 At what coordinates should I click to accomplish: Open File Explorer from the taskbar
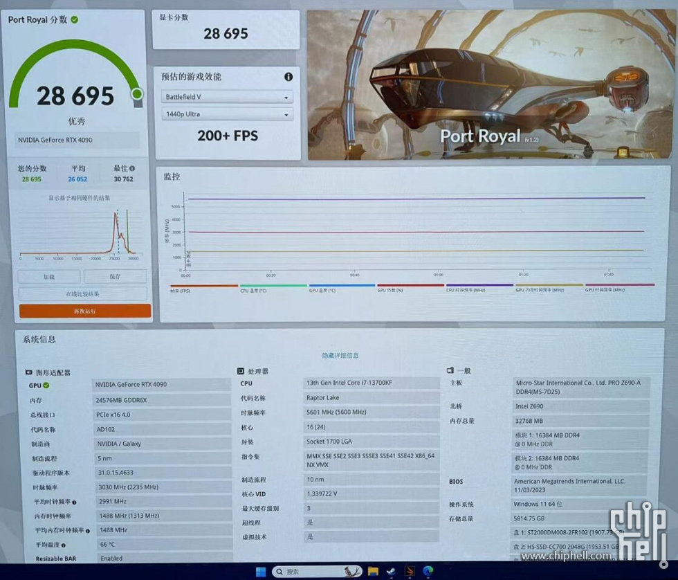[x=373, y=572]
